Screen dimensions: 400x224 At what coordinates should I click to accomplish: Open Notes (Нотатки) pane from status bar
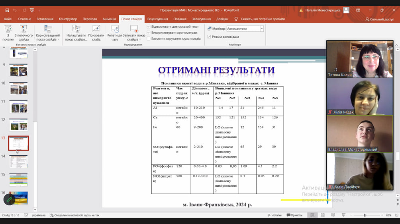274,215
